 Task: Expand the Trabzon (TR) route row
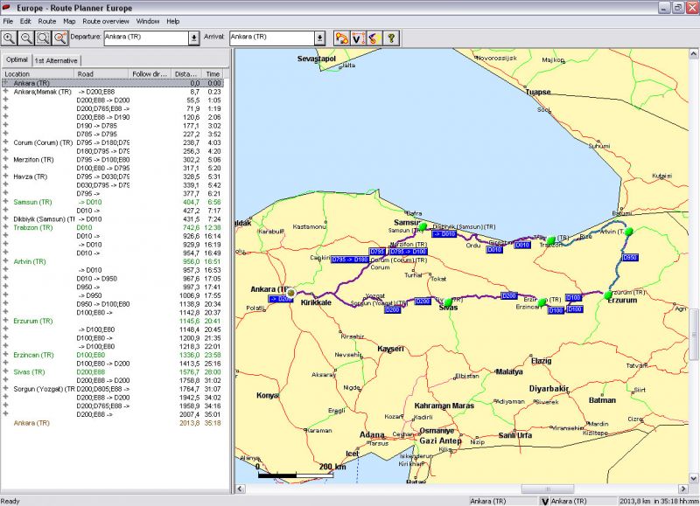coord(5,227)
